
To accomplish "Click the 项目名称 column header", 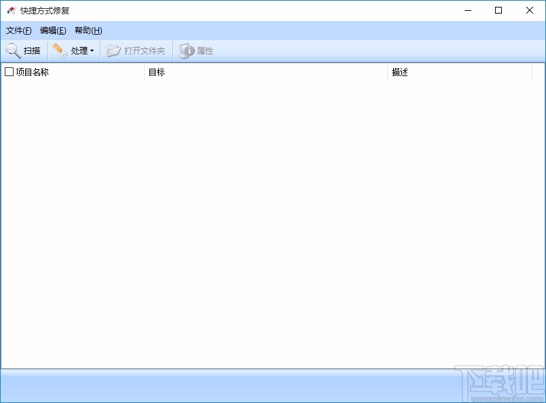I will point(31,72).
